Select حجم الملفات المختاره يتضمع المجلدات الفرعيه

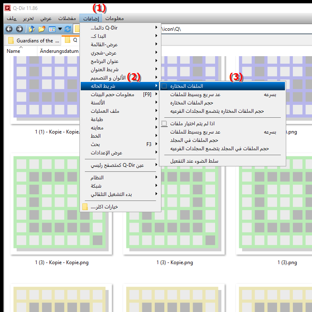[x=223, y=111]
